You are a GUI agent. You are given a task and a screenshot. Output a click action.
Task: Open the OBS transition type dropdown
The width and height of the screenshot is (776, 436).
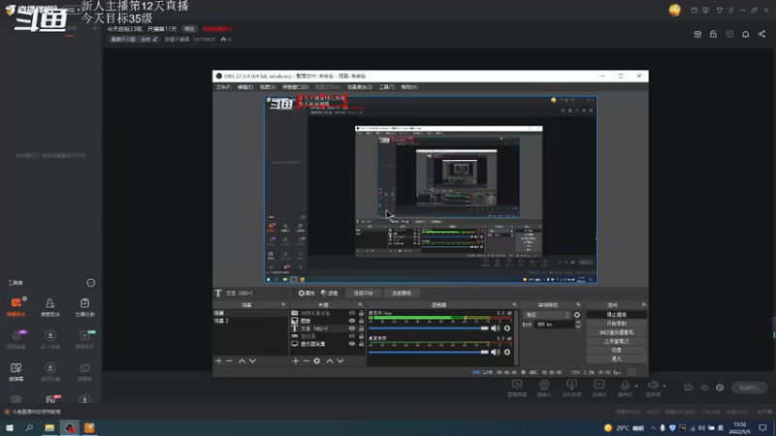pyautogui.click(x=548, y=315)
